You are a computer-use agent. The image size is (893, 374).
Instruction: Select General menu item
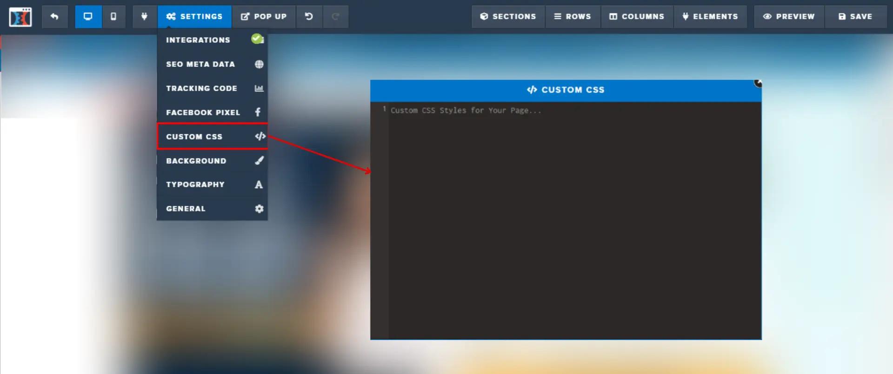tap(212, 209)
